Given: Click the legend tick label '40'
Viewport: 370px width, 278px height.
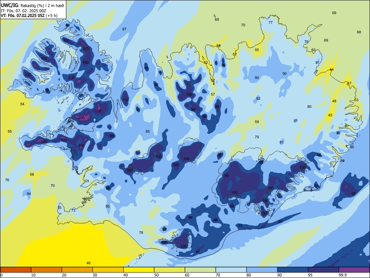Looking at the screenshot, I should 125,275.
